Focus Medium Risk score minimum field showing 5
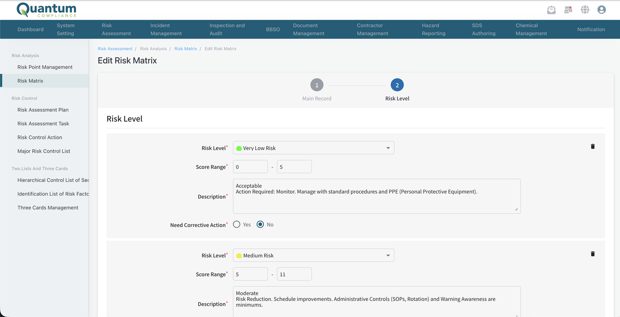 tap(250, 274)
